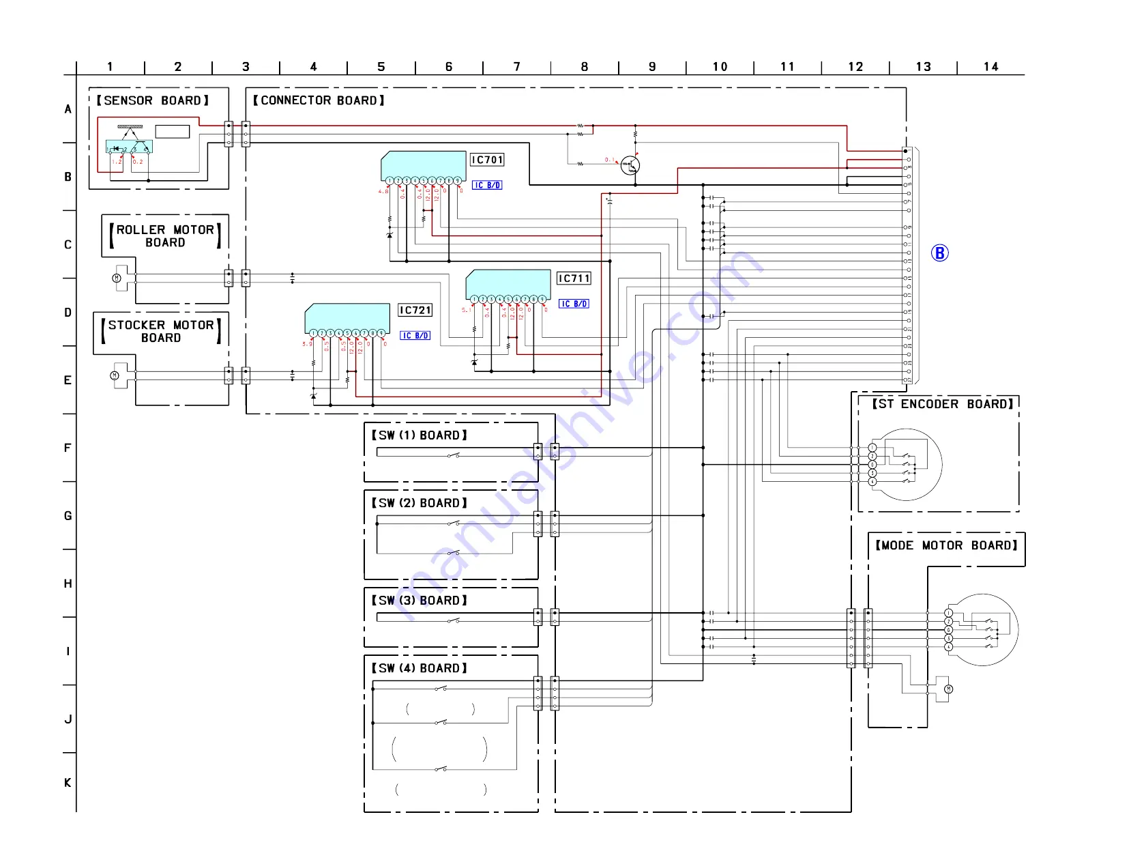
Task: Click the Mode Motor Board rotary switch circle
Action: [983, 630]
